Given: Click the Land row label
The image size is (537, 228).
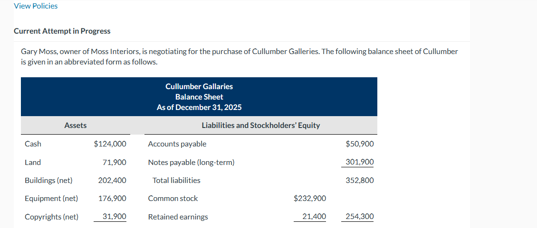Looking at the screenshot, I should point(33,162).
